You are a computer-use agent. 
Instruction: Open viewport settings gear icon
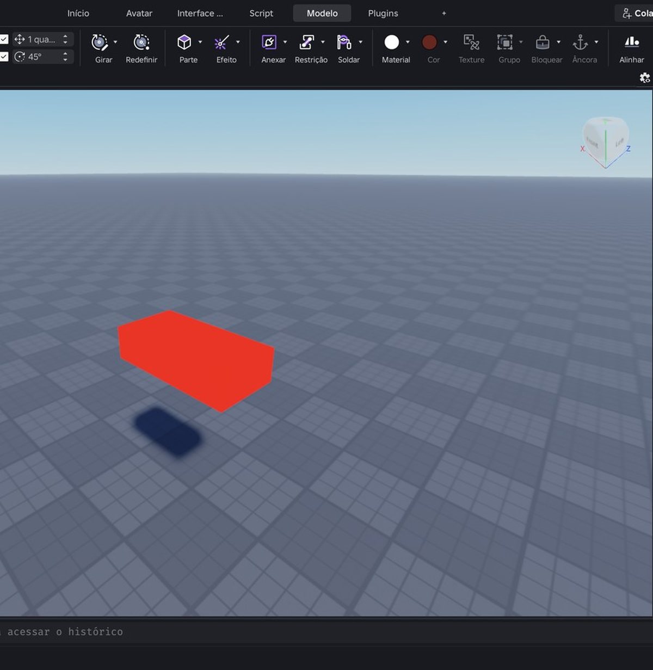[x=645, y=78]
